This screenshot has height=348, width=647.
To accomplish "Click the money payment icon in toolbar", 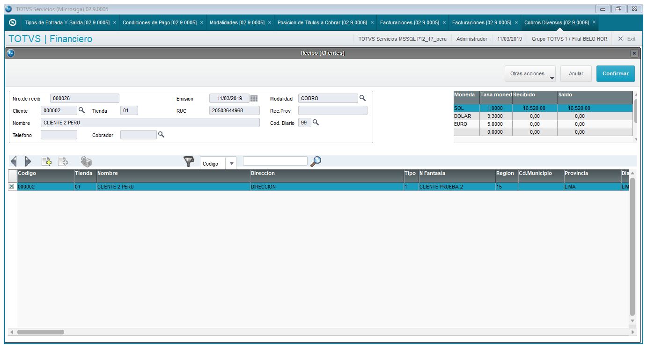I will [86, 161].
